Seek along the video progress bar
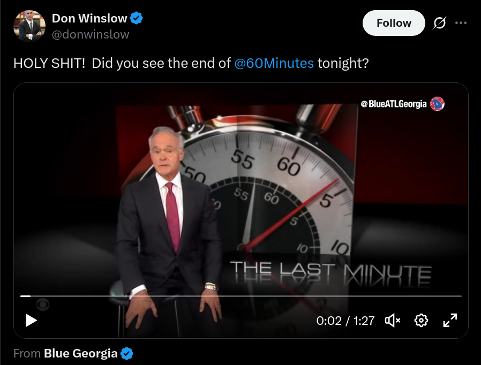481x365 pixels. tap(241, 296)
